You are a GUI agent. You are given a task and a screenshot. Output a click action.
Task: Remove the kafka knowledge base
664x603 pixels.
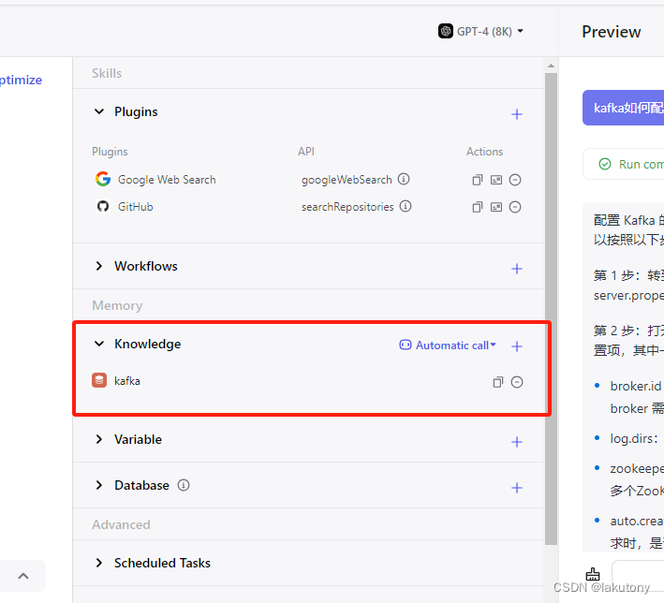coord(517,382)
